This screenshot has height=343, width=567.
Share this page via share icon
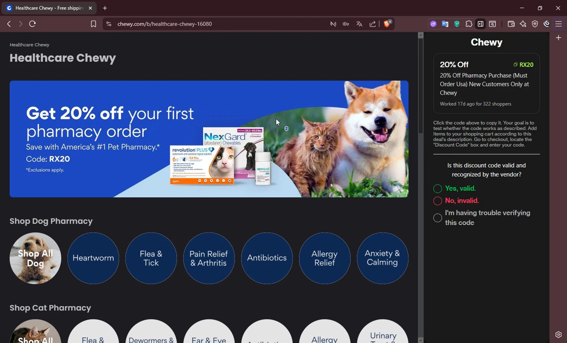(x=373, y=24)
